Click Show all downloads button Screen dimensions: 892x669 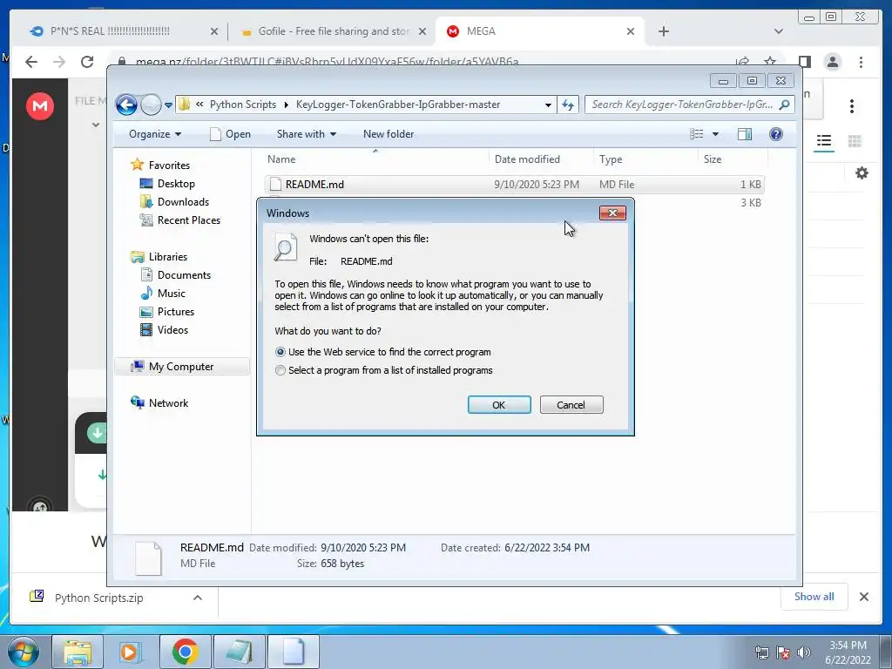pos(814,597)
